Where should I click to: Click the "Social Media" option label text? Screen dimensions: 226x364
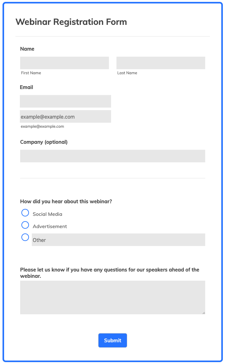48,214
